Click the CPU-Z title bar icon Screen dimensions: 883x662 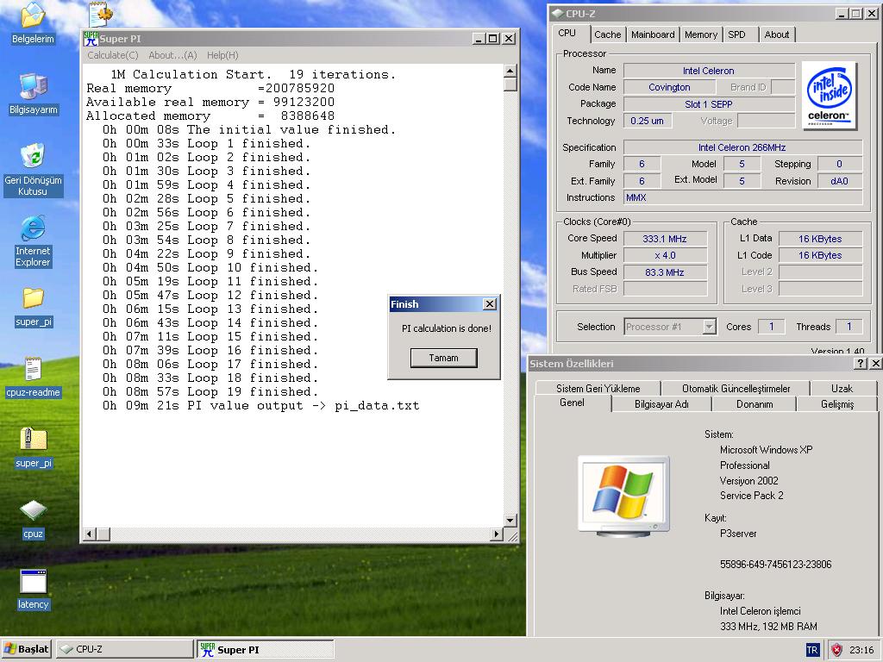(x=556, y=14)
